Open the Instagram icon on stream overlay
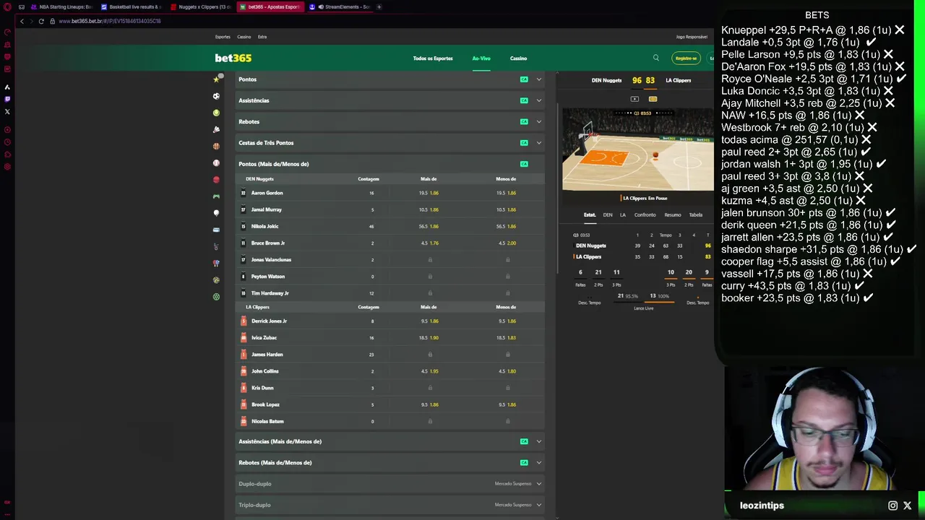Screen dimensions: 925x520 click(892, 506)
